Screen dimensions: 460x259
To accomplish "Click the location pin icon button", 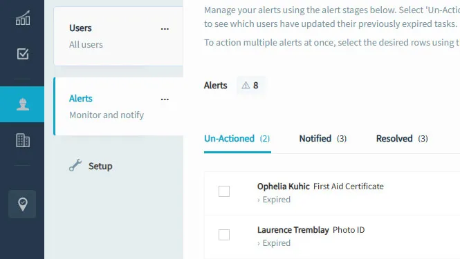I will pyautogui.click(x=22, y=204).
